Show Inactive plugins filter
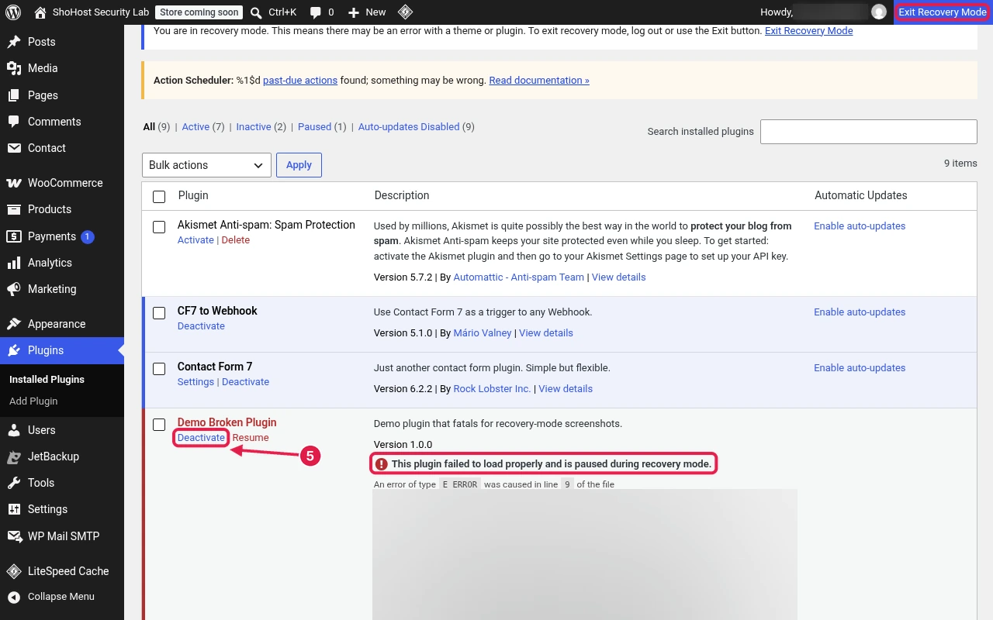The height and width of the screenshot is (620, 993). click(254, 126)
